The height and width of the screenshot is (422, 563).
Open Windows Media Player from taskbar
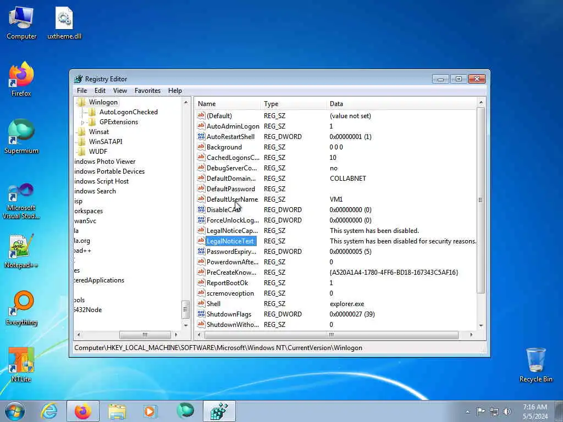pos(150,411)
